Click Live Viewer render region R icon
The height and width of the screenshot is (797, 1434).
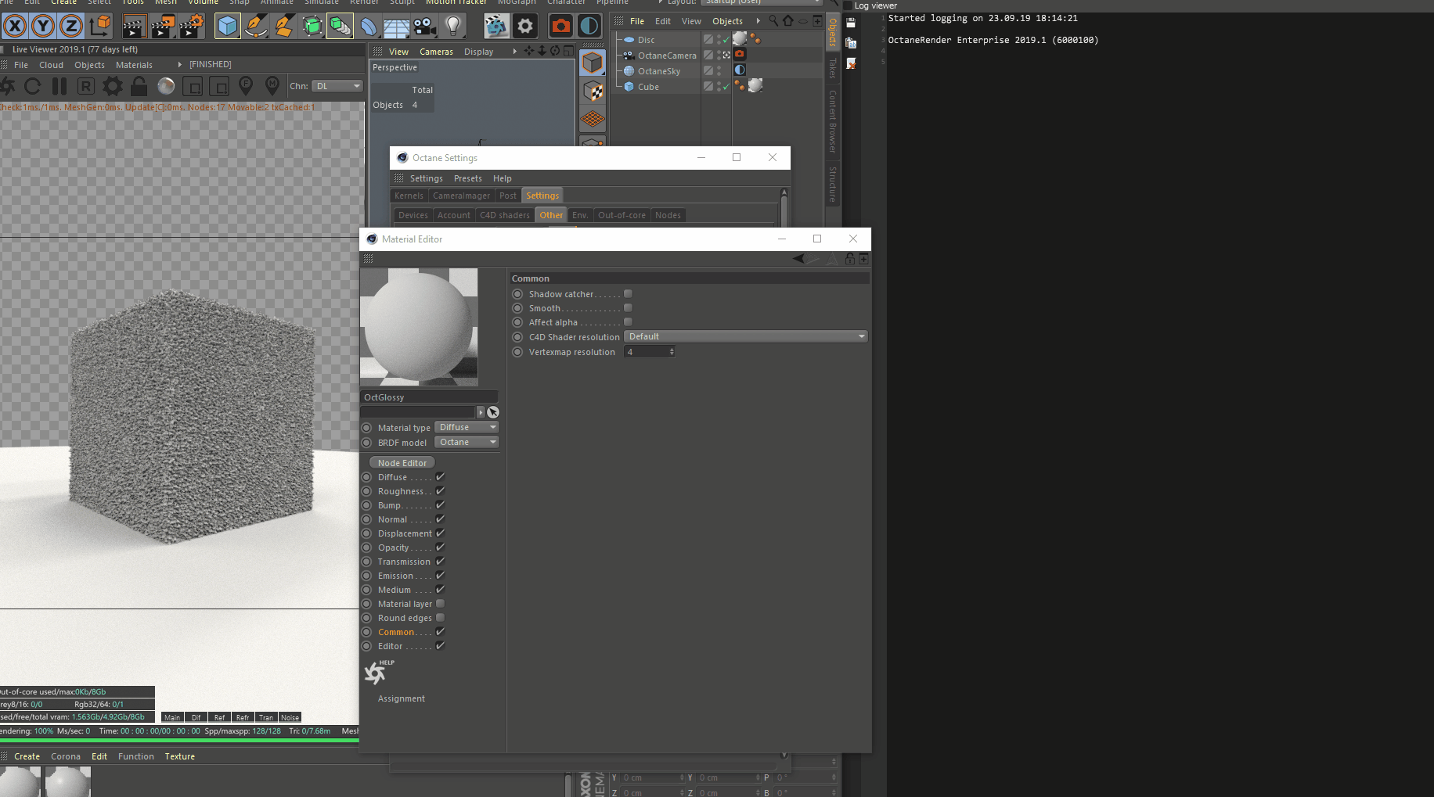(86, 86)
